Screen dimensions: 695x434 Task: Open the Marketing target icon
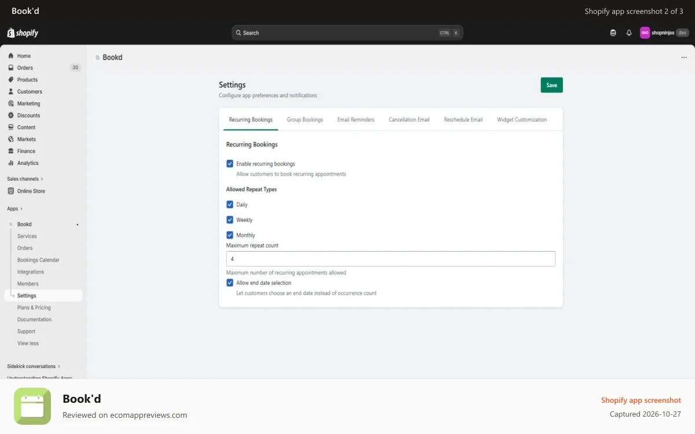pyautogui.click(x=11, y=104)
